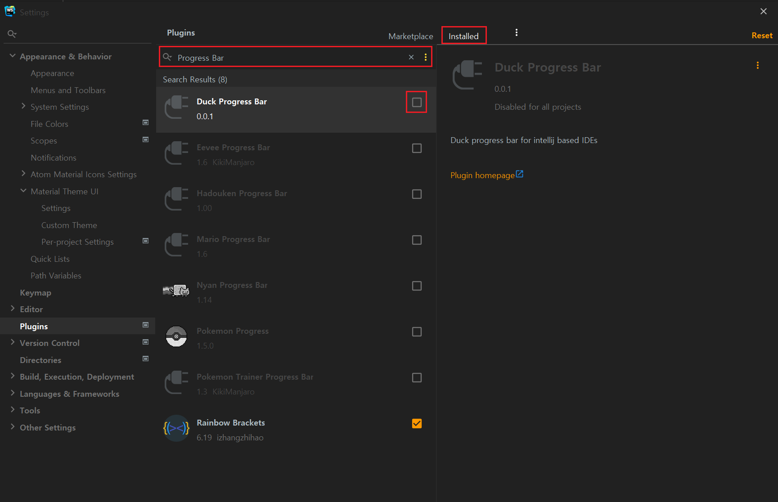778x502 pixels.
Task: Click the Duck Progress Bar plug icon in list
Action: click(x=176, y=107)
